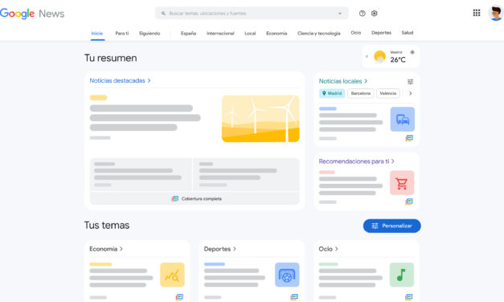The image size is (504, 302).
Task: Open the Noticias destacadas link
Action: point(120,80)
